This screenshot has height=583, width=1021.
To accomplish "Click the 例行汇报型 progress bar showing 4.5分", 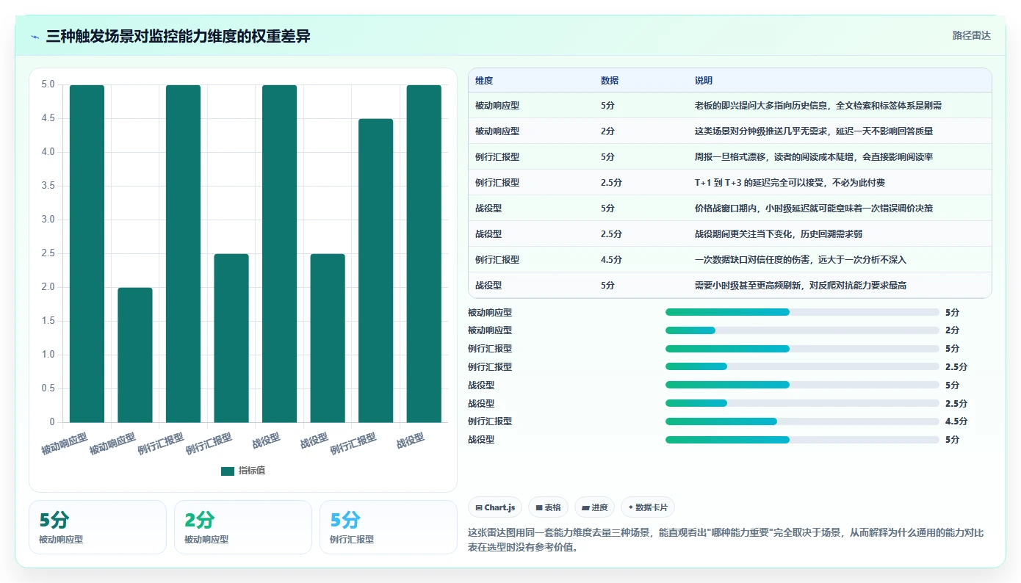I will [x=802, y=421].
